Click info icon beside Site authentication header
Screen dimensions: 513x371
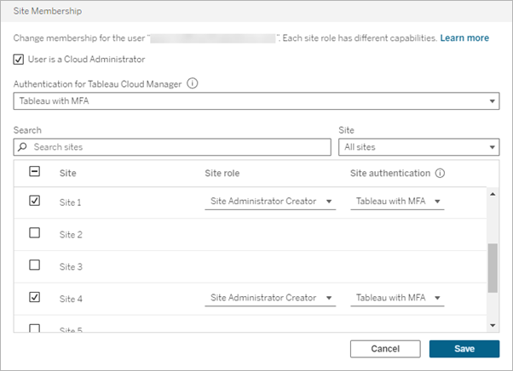click(440, 173)
